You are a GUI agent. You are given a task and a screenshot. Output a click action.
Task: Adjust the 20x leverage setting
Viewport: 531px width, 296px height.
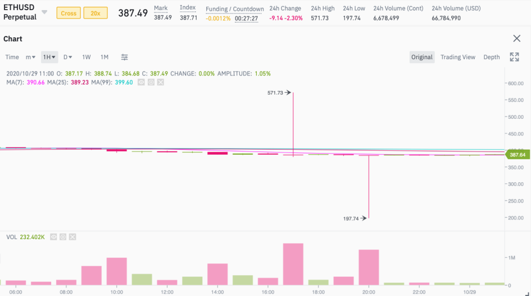96,13
